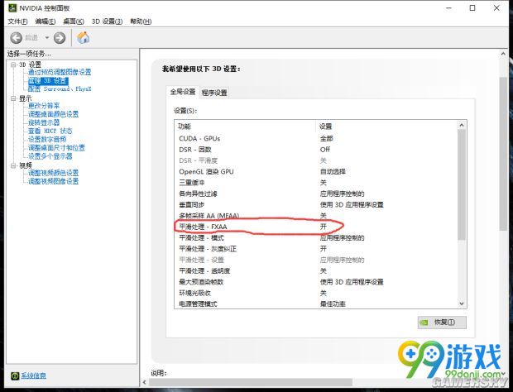Select the 平滑处理 - 透明度 row
The height and width of the screenshot is (392, 513).
[x=316, y=271]
